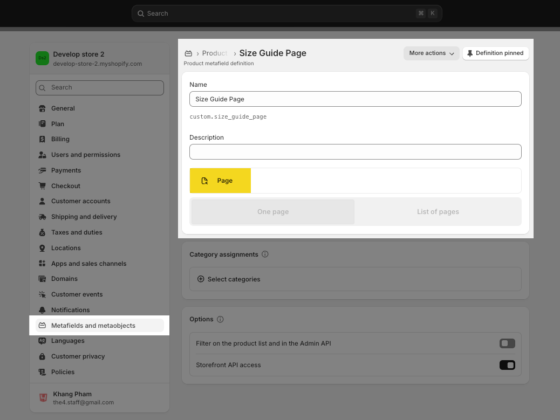This screenshot has width=560, height=420.
Task: Select the One page option
Action: click(273, 212)
